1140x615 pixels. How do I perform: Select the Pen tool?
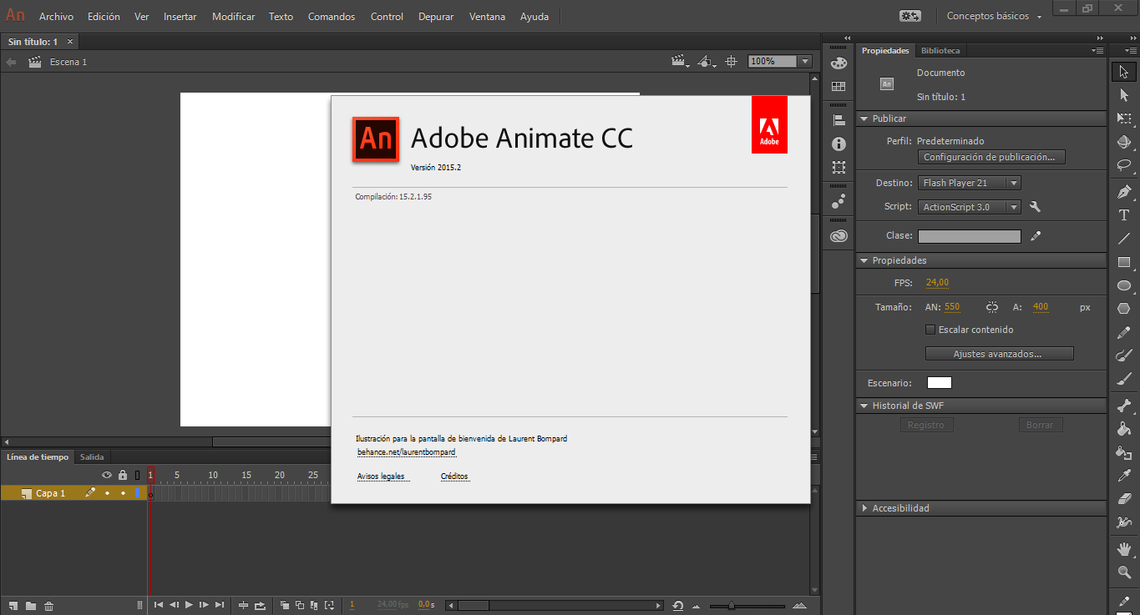tap(1124, 192)
